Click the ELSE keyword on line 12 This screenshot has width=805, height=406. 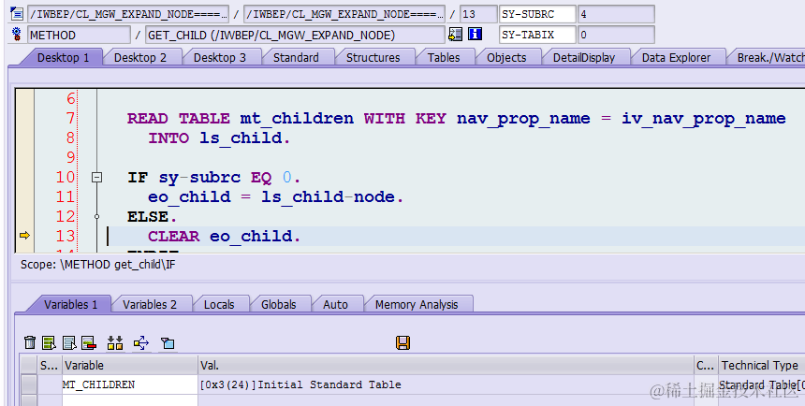tap(148, 217)
